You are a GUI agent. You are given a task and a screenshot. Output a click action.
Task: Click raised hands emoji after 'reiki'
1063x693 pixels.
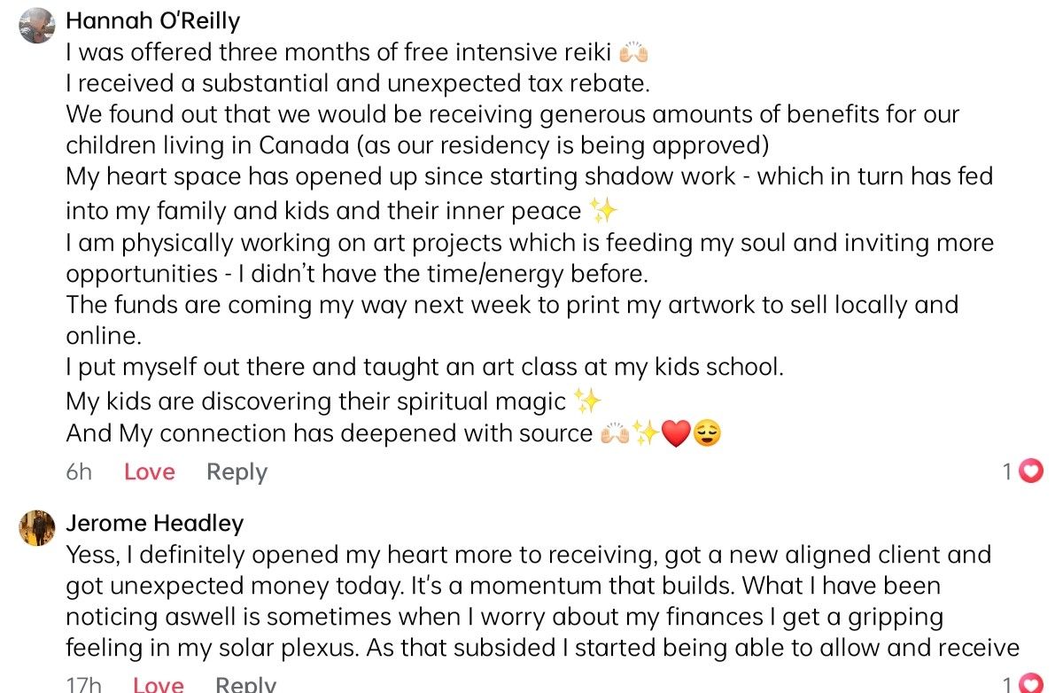tap(634, 52)
